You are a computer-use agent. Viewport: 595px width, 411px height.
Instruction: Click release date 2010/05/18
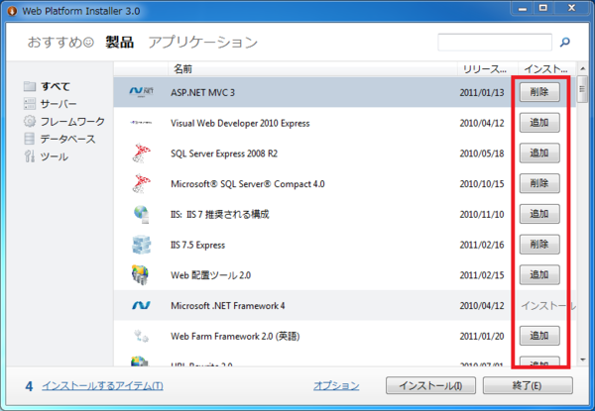click(x=482, y=154)
